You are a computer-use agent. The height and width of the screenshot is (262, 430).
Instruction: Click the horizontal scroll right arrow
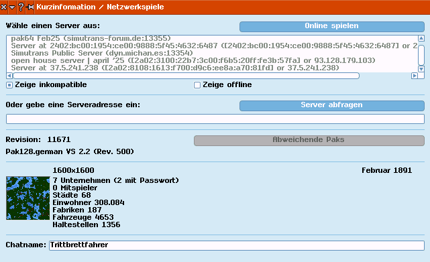(415, 76)
